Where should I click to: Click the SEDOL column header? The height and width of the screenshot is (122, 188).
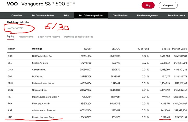click(x=116, y=49)
